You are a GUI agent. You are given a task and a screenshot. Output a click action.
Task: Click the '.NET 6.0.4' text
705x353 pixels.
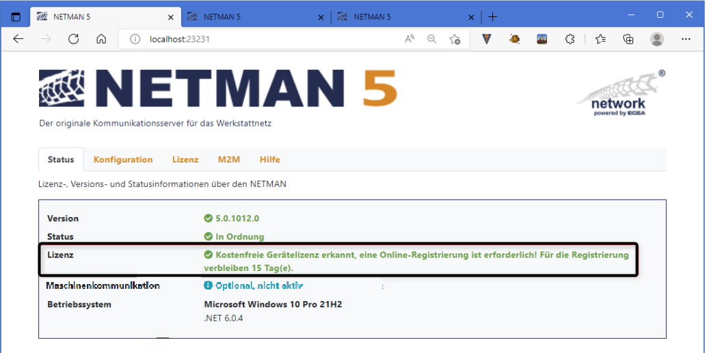pos(224,318)
